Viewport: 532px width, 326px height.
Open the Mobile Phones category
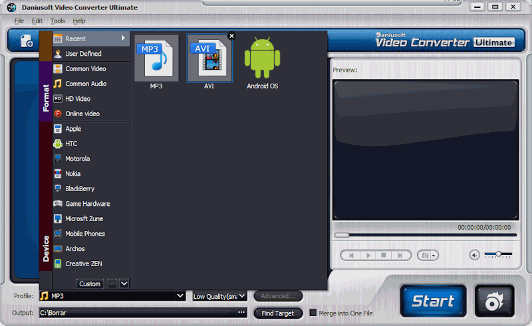tap(91, 234)
